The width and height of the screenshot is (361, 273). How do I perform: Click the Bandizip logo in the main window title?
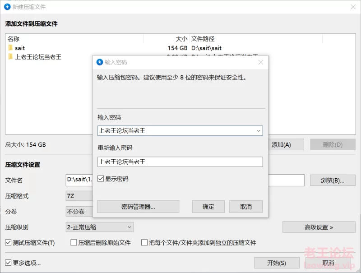click(x=7, y=7)
